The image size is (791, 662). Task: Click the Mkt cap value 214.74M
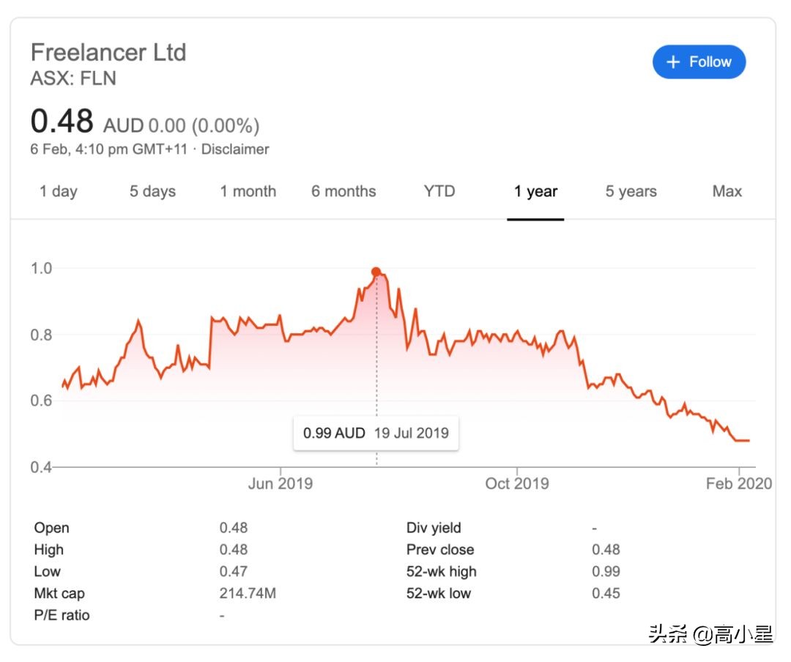click(248, 593)
